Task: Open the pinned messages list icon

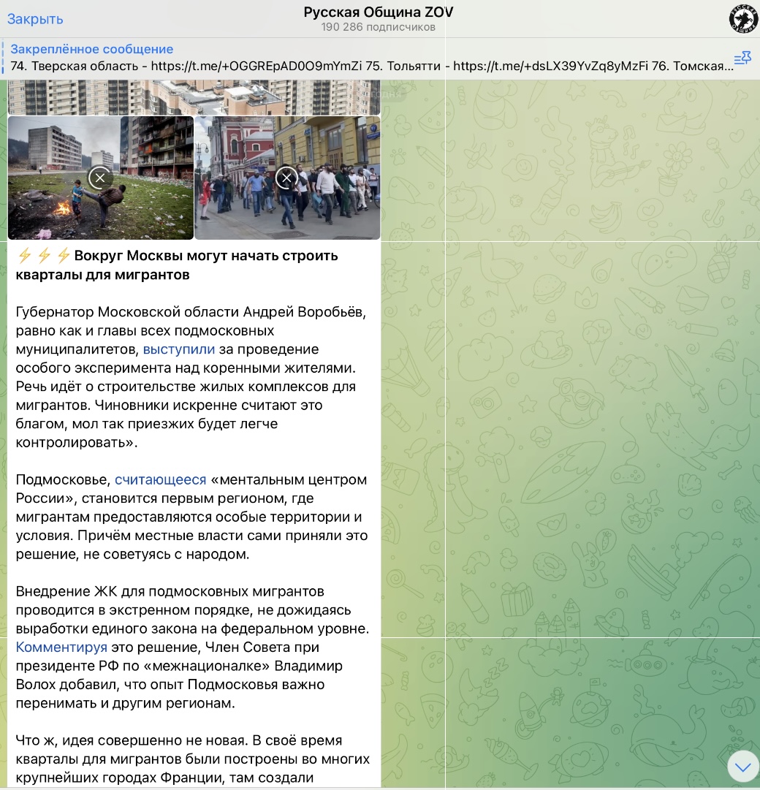Action: pyautogui.click(x=742, y=58)
